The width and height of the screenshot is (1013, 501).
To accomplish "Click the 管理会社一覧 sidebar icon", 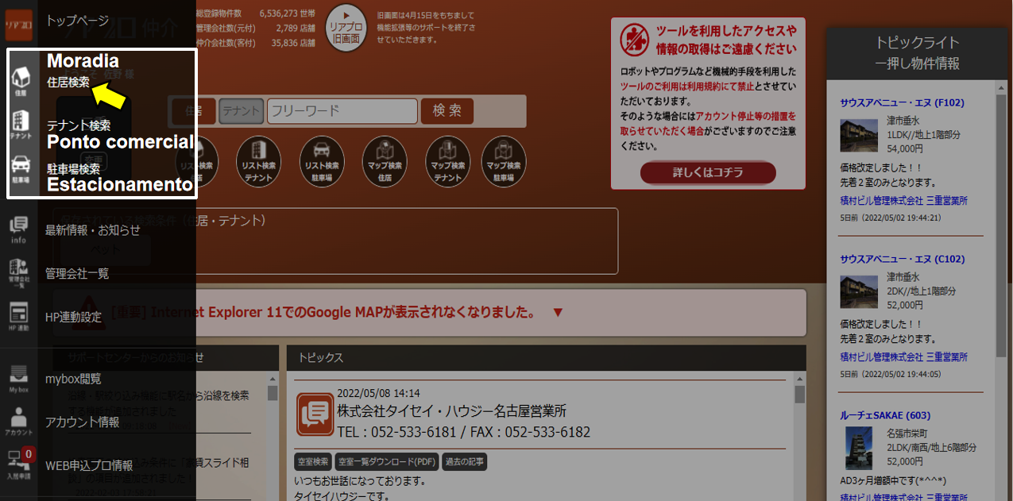I will pos(18,272).
